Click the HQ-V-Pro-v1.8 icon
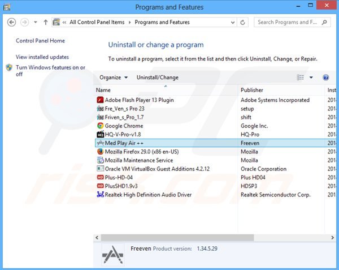 (x=100, y=134)
